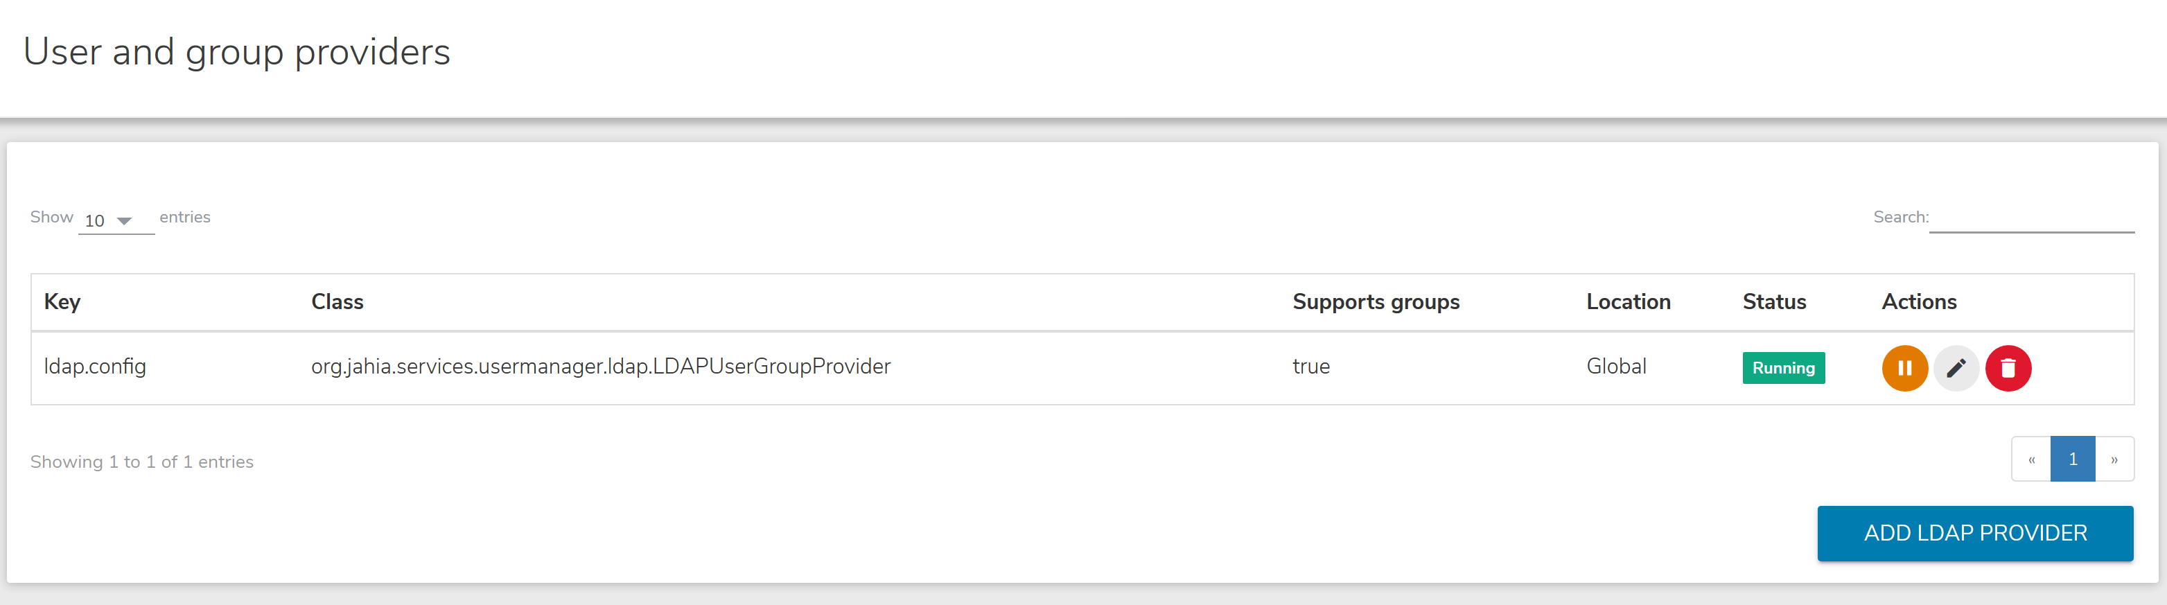Viewport: 2167px width, 605px height.
Task: Go to the next page of entries
Action: (2114, 459)
